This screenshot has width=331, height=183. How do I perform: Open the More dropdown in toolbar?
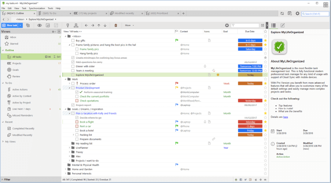tap(129, 25)
